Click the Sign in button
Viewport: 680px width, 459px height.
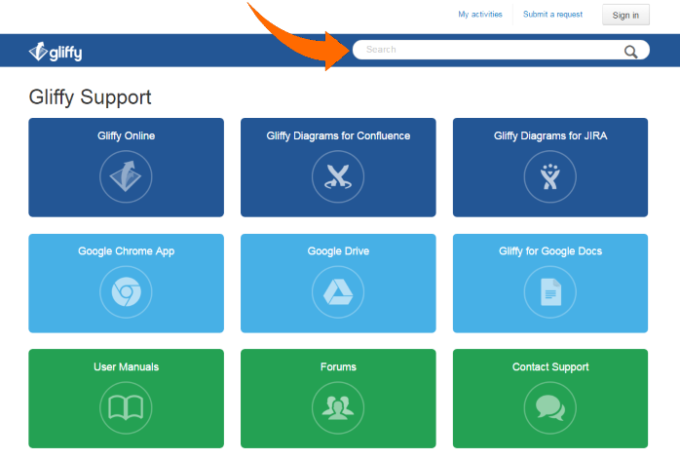coord(625,15)
